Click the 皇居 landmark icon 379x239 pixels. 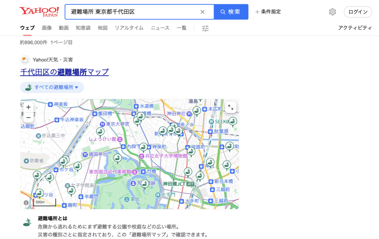pyautogui.click(x=126, y=199)
